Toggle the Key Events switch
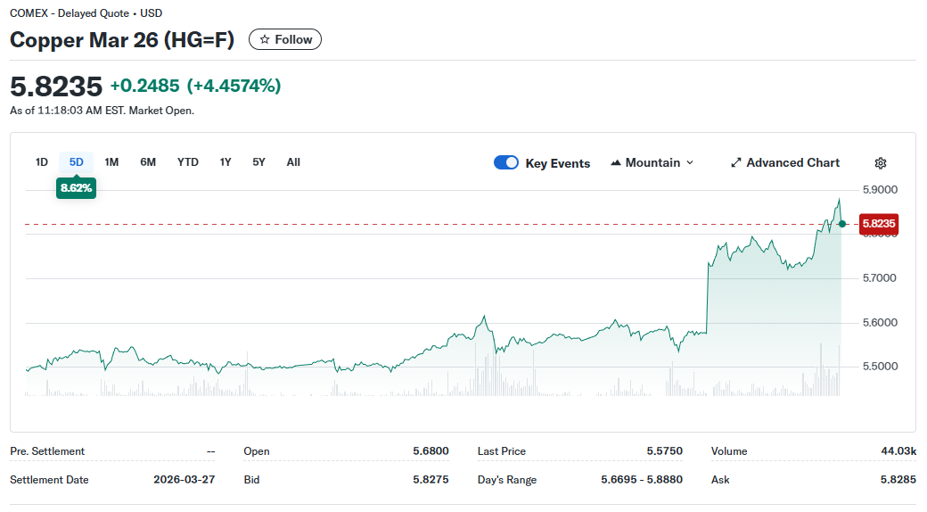The height and width of the screenshot is (512, 927). 506,162
